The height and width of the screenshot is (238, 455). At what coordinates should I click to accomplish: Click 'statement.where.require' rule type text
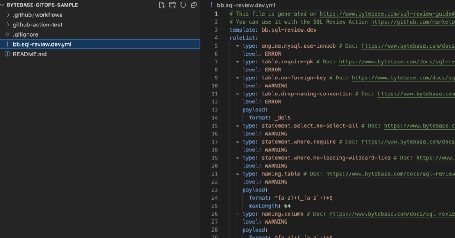[x=299, y=142]
